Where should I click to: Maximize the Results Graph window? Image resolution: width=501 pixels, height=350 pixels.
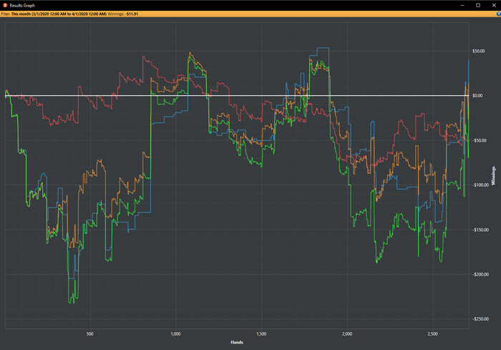click(x=478, y=5)
